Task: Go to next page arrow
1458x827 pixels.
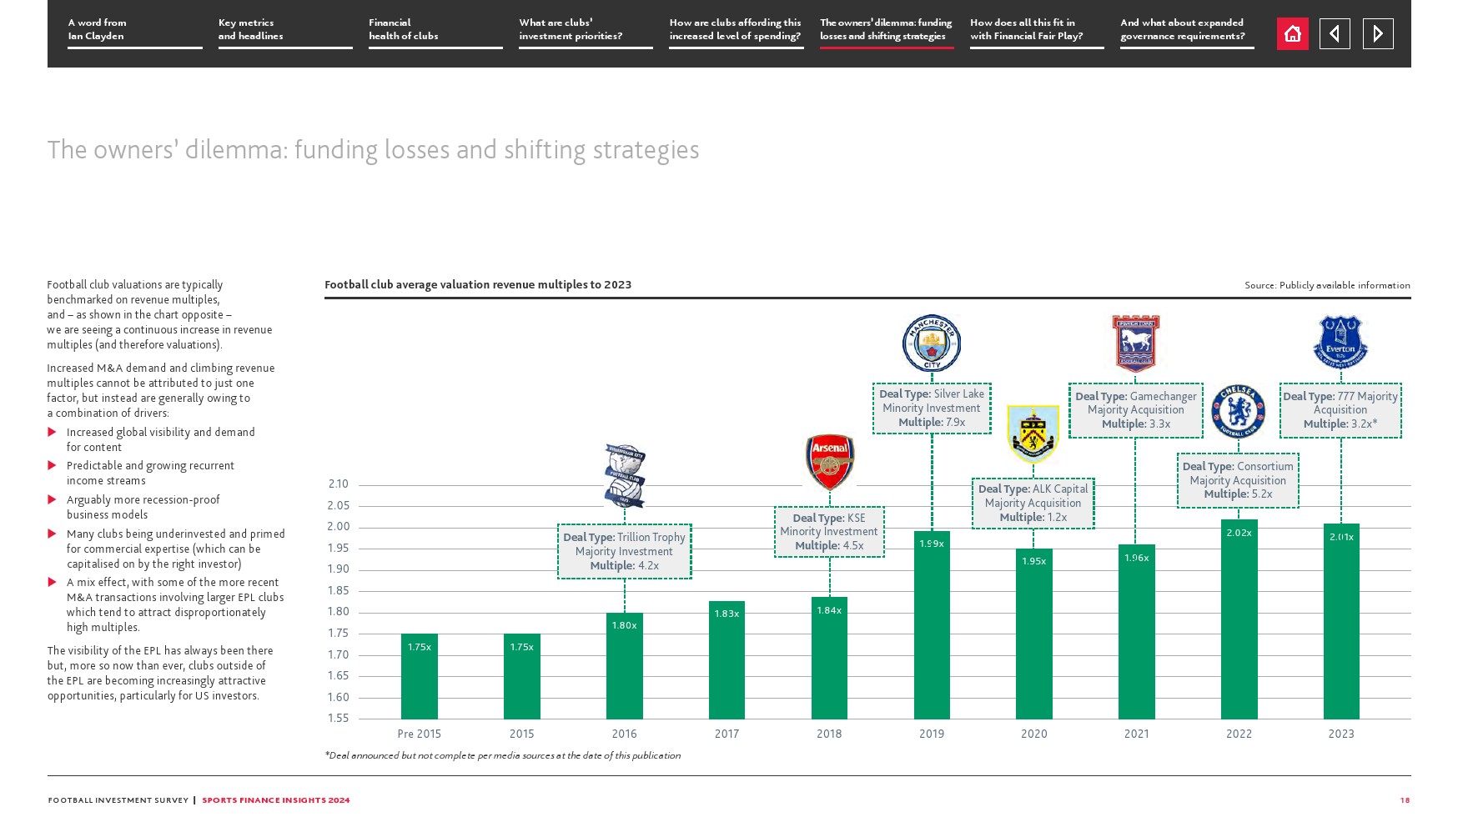Action: pyautogui.click(x=1378, y=34)
